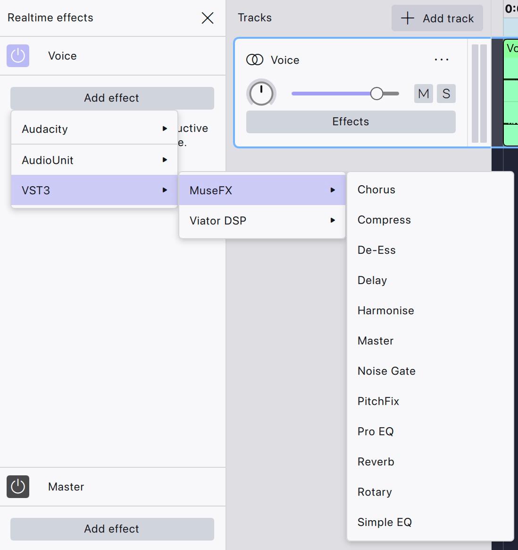Click the Voice track pan knob
518x550 pixels.
coord(261,93)
